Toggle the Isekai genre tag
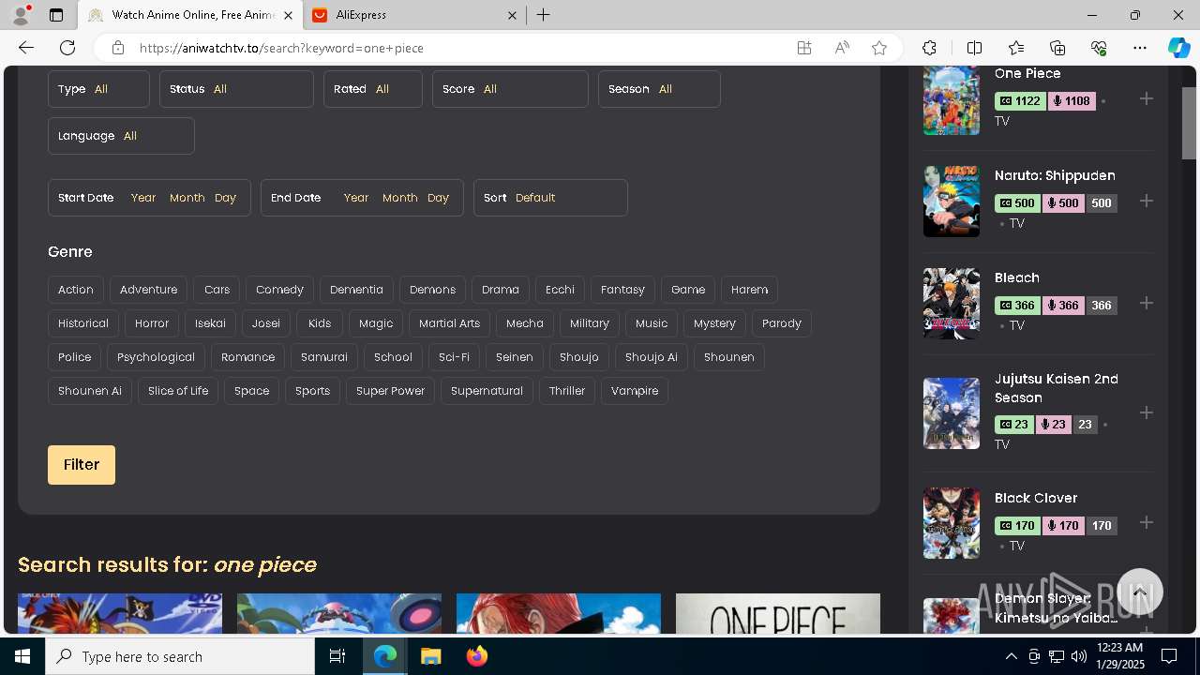Screen dimensions: 1200x675 (210, 323)
